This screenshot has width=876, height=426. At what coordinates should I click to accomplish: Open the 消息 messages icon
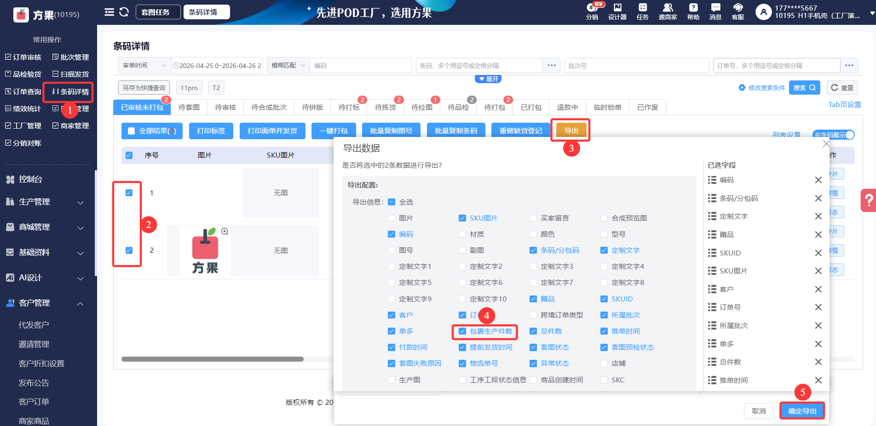(x=715, y=11)
